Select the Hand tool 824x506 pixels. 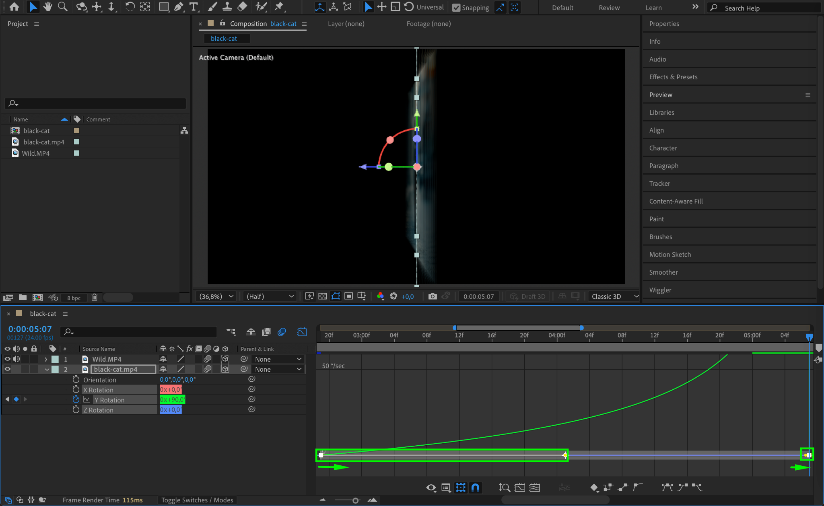(x=48, y=7)
